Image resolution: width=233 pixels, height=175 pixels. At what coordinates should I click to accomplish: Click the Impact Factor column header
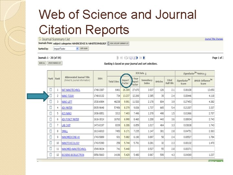pyautogui.click(x=125, y=82)
